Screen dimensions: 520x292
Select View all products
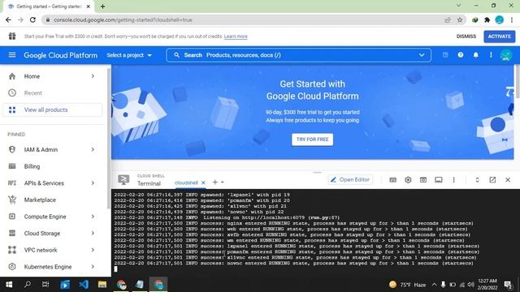pyautogui.click(x=52, y=109)
